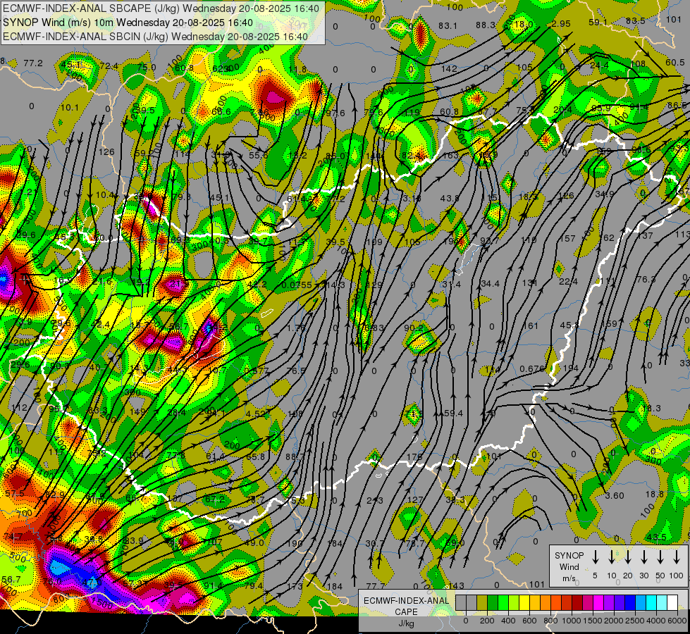Click the map value 243
This screenshot has width=690, height=634.
[375, 500]
